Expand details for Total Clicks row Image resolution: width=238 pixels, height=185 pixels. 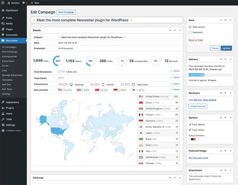pos(175,77)
